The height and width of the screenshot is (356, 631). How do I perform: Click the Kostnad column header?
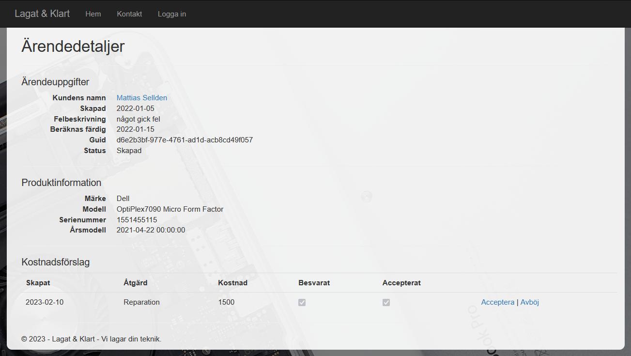[233, 283]
